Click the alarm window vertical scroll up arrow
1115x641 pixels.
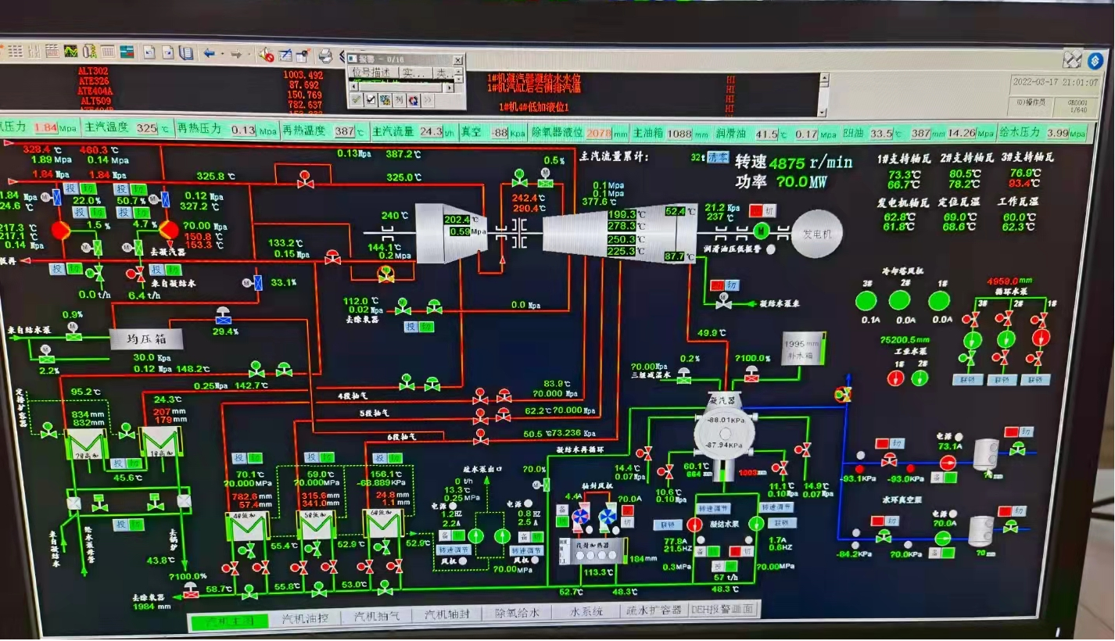tap(459, 70)
